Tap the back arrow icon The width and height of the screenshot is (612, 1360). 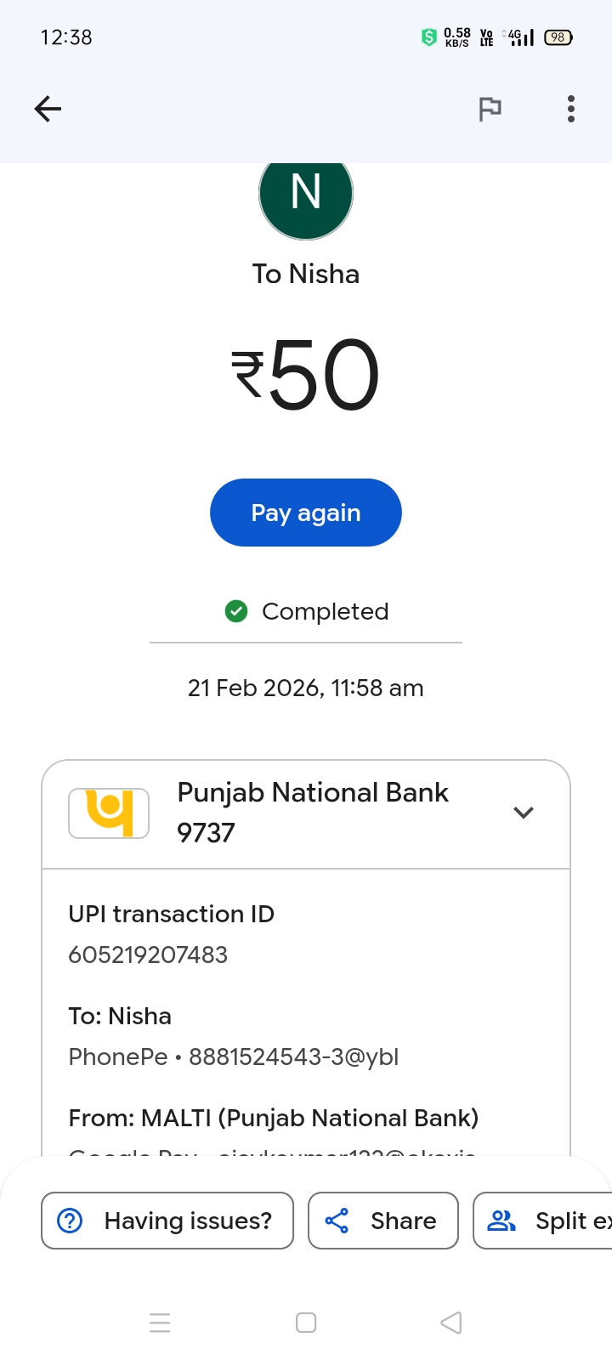point(48,109)
